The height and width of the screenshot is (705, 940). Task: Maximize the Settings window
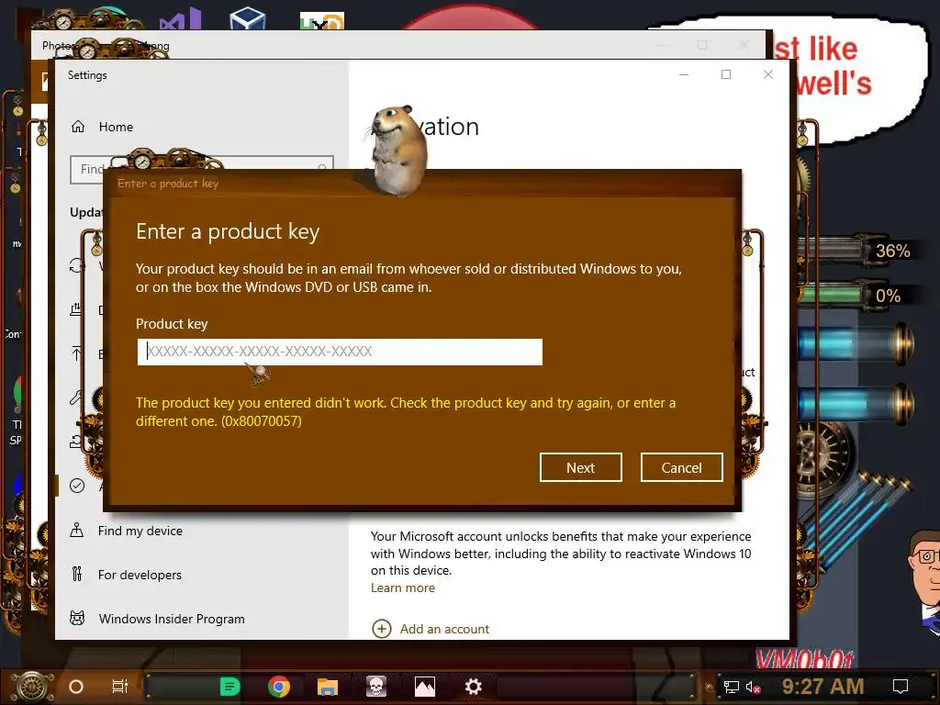click(726, 75)
